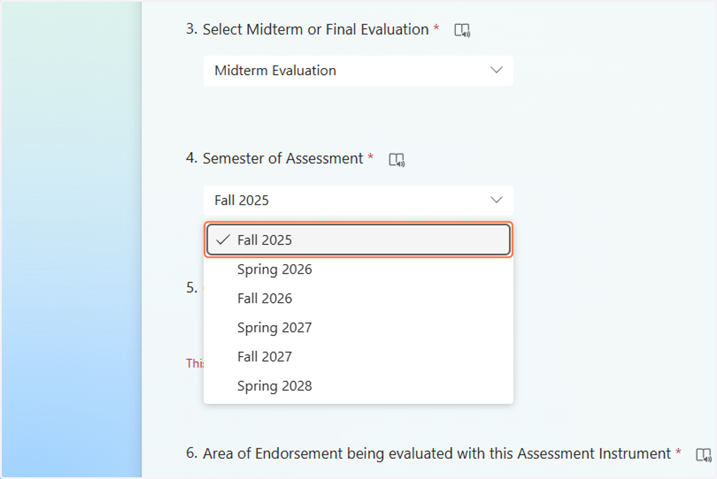Collapse the semester dropdown showing Fall 2025
Viewport: 717px width, 479px height.
tap(358, 200)
